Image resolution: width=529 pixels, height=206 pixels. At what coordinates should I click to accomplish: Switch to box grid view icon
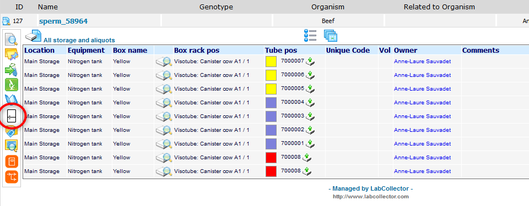click(331, 35)
